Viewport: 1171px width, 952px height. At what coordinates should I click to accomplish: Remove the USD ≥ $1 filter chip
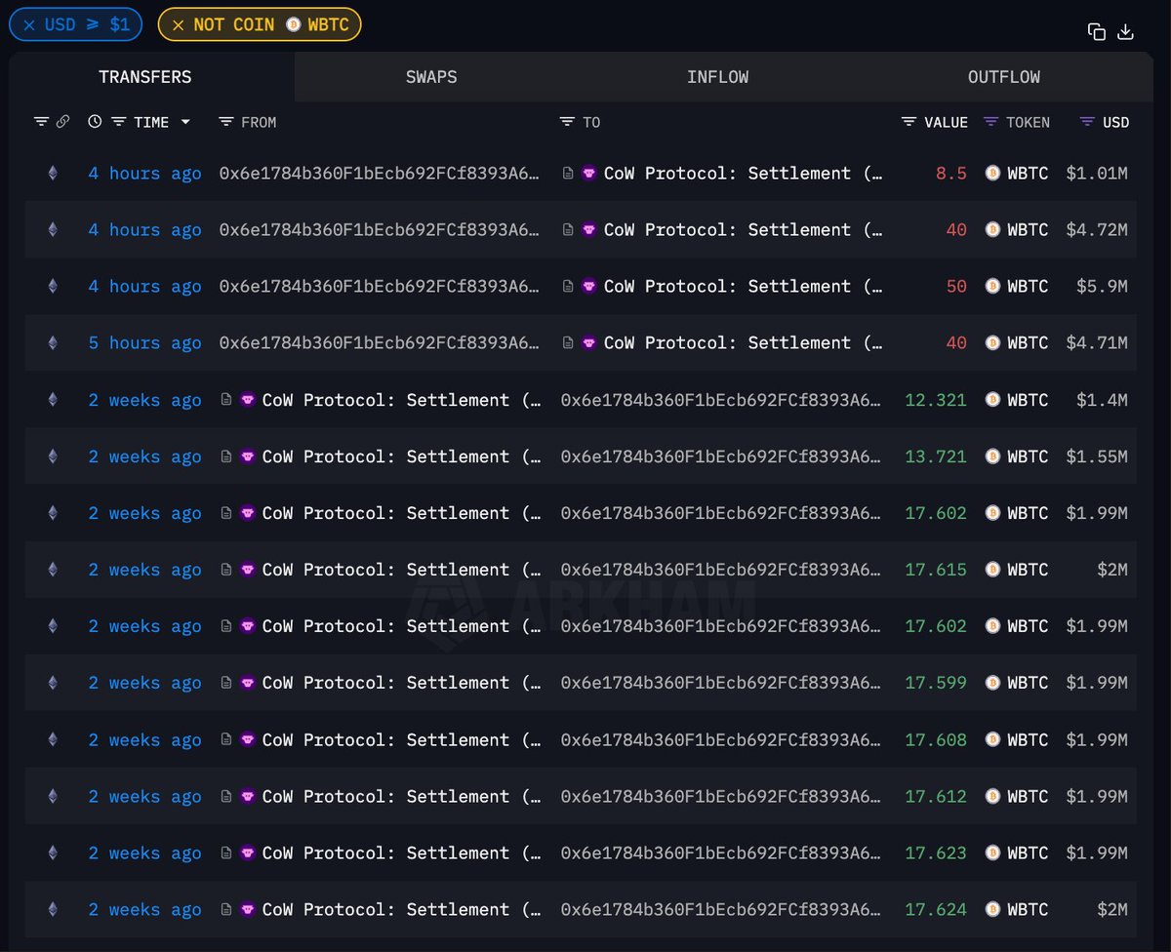click(x=28, y=24)
